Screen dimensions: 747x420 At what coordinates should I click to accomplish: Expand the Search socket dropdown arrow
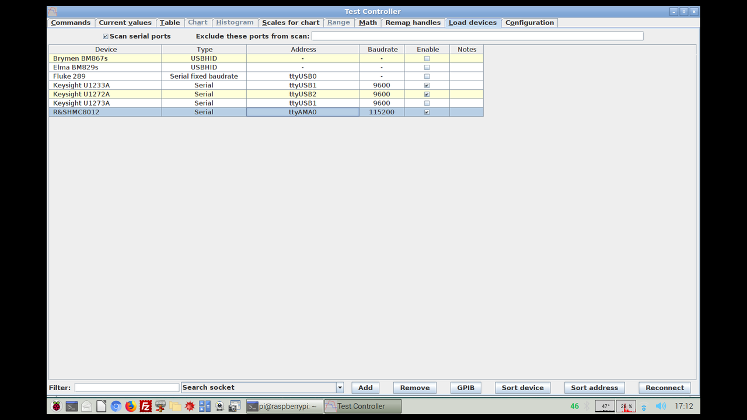pyautogui.click(x=340, y=387)
